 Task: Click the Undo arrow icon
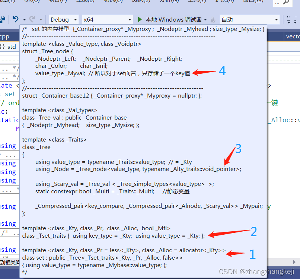(16, 19)
